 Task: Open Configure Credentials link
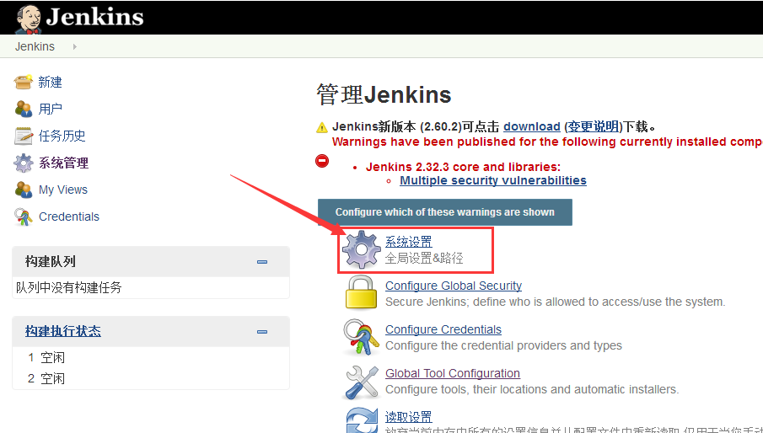(x=443, y=329)
